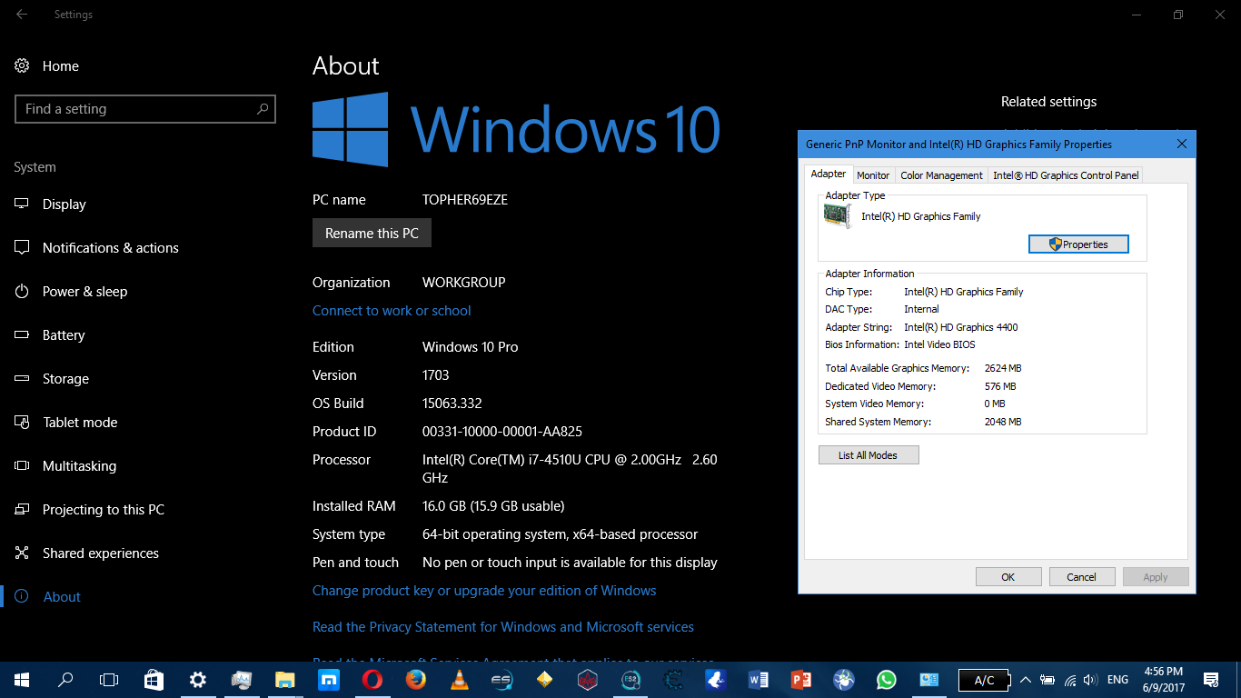This screenshot has height=698, width=1241.
Task: Click the ENG language indicator
Action: coord(1118,680)
